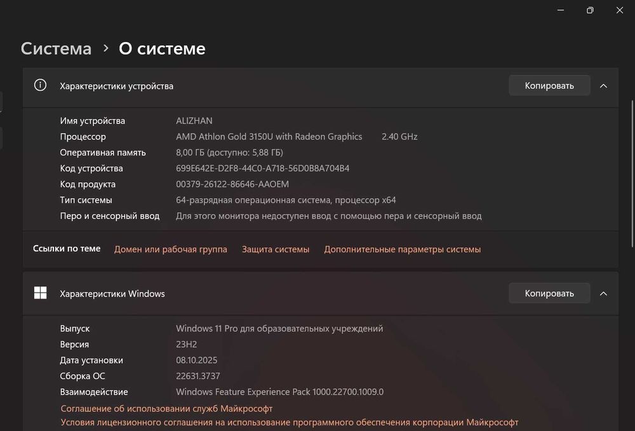Open Условия лицензионного соглашения link
Screen dimensions: 635x431
(290, 422)
